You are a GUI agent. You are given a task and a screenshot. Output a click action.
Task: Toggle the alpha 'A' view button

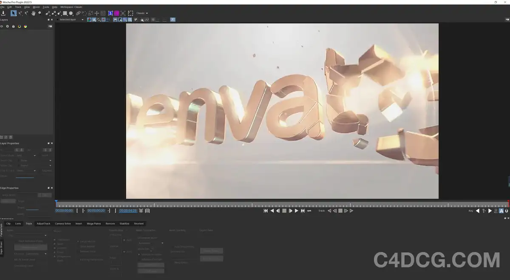point(94,20)
